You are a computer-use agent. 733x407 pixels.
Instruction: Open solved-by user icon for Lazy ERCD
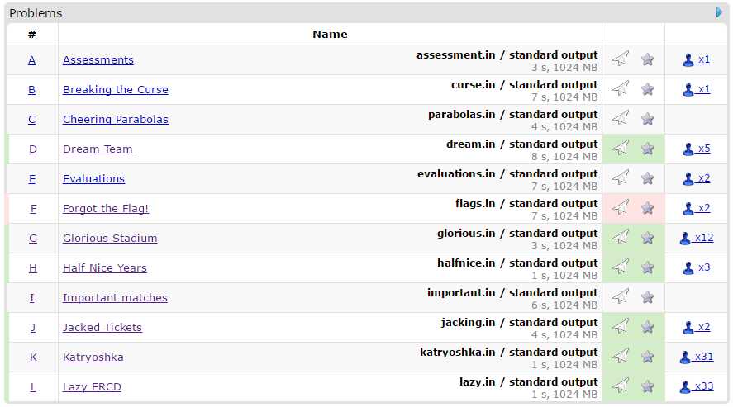click(686, 386)
